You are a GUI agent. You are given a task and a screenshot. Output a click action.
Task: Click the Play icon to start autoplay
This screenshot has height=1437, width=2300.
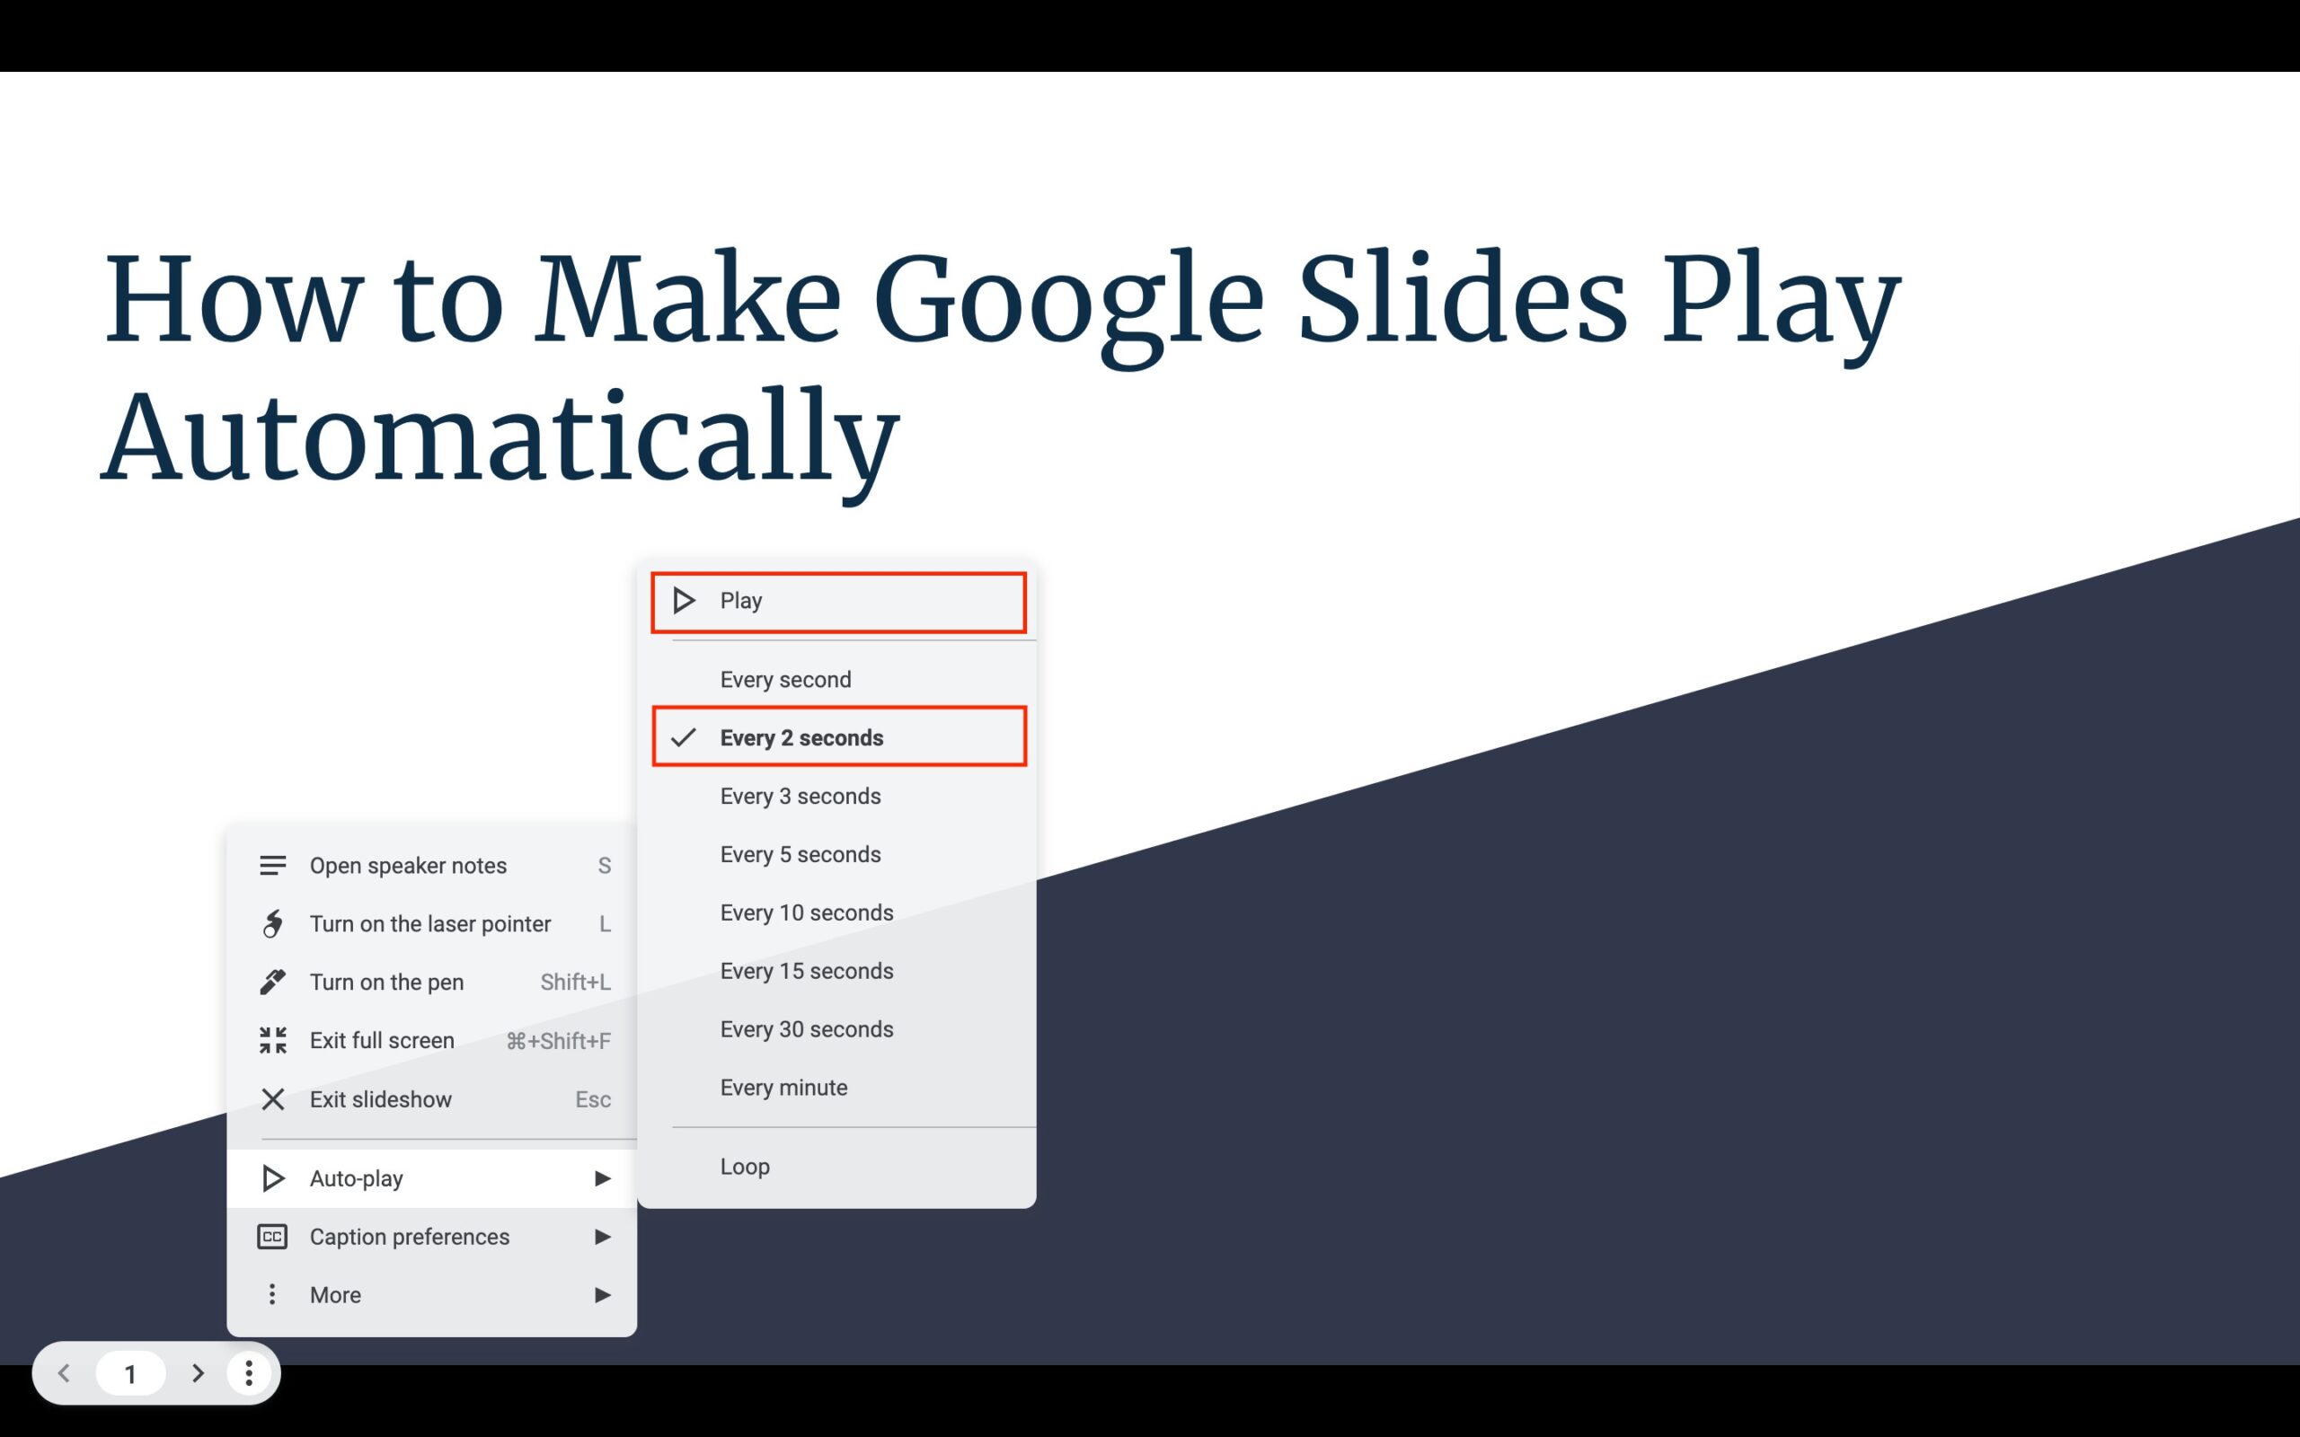pyautogui.click(x=687, y=599)
